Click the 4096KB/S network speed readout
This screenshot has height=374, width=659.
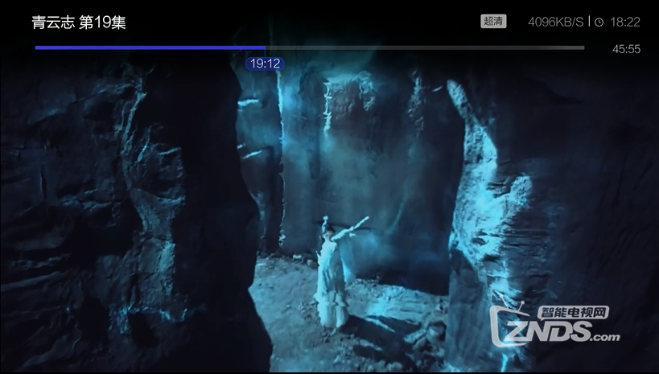tap(556, 22)
